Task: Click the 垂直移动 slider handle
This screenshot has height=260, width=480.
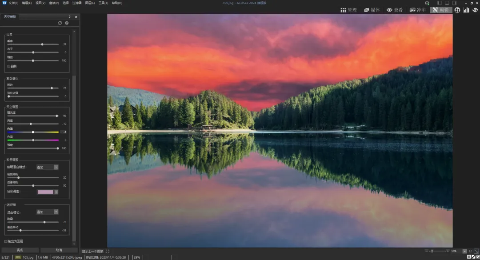Action: [20, 230]
